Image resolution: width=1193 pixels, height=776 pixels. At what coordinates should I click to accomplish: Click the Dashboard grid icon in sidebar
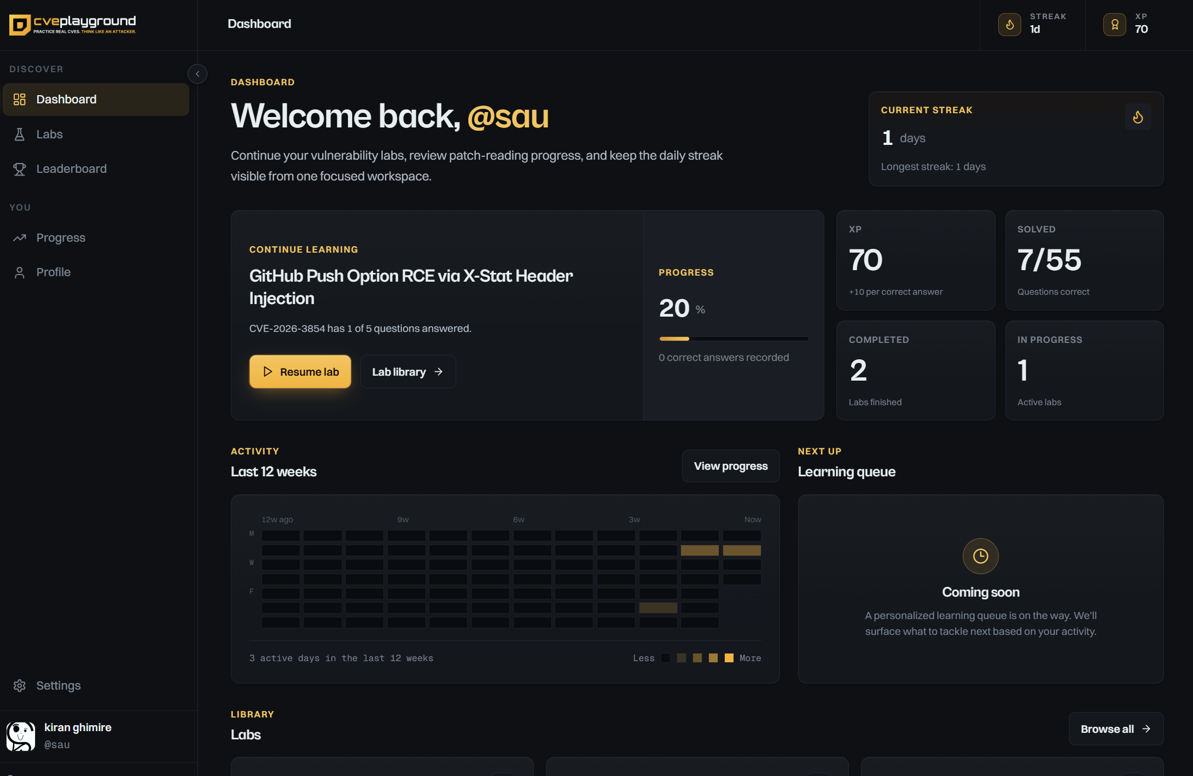click(x=20, y=100)
